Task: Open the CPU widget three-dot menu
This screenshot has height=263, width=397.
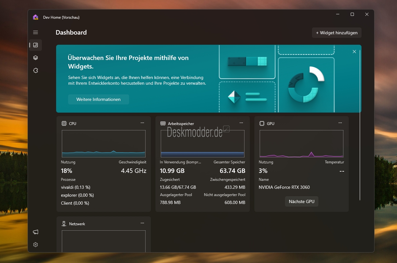Action: coord(142,123)
